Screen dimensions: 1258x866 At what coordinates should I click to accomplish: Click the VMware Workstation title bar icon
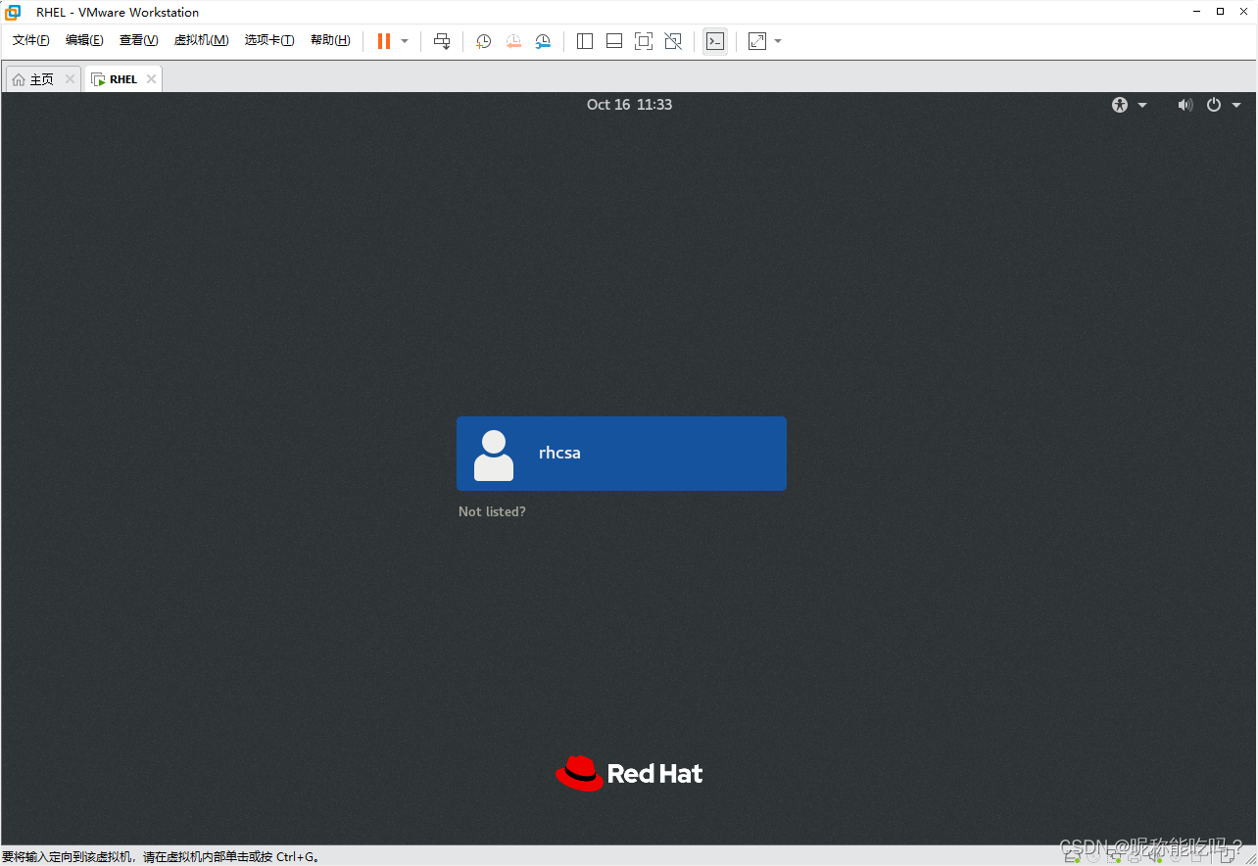(14, 12)
